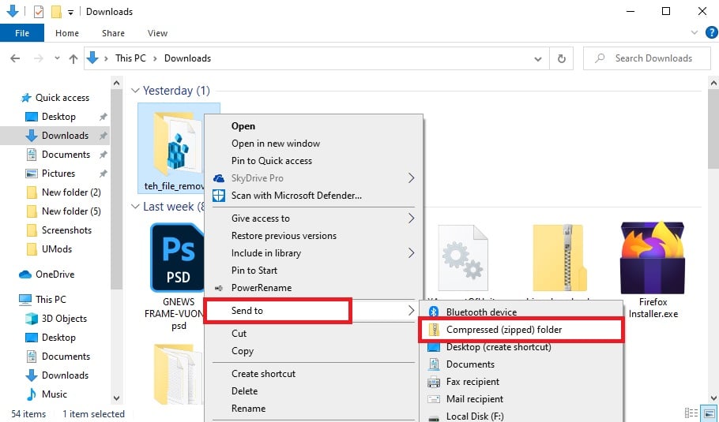This screenshot has height=422, width=719.
Task: Select This PC in navigation pane
Action: [x=51, y=299]
